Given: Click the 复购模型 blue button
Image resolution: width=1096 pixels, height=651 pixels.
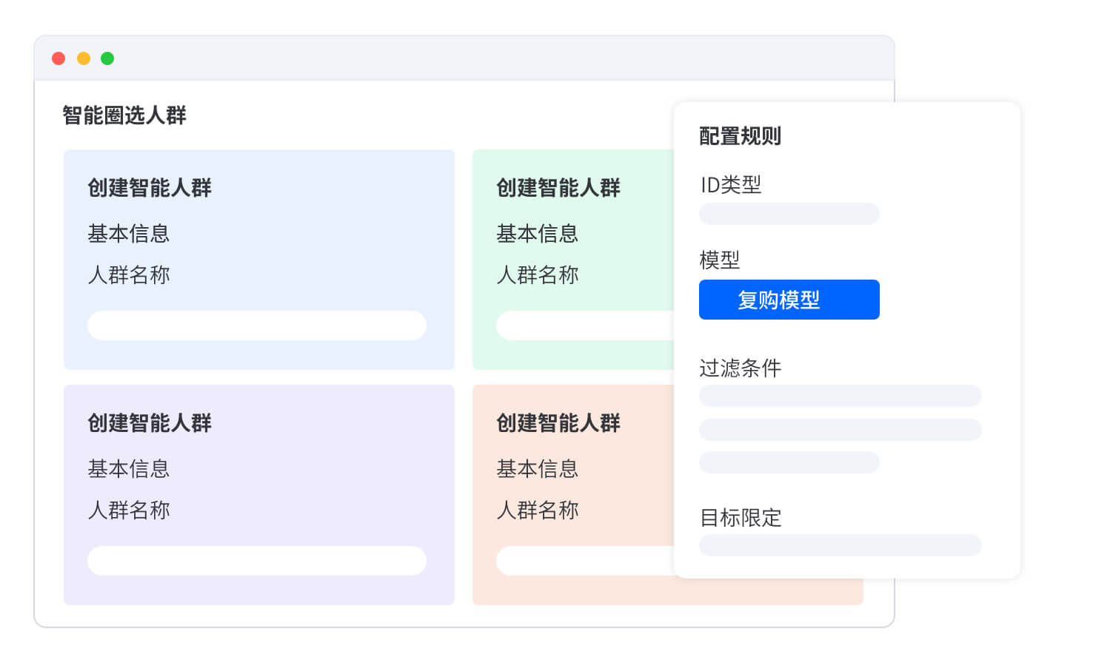Looking at the screenshot, I should [789, 300].
